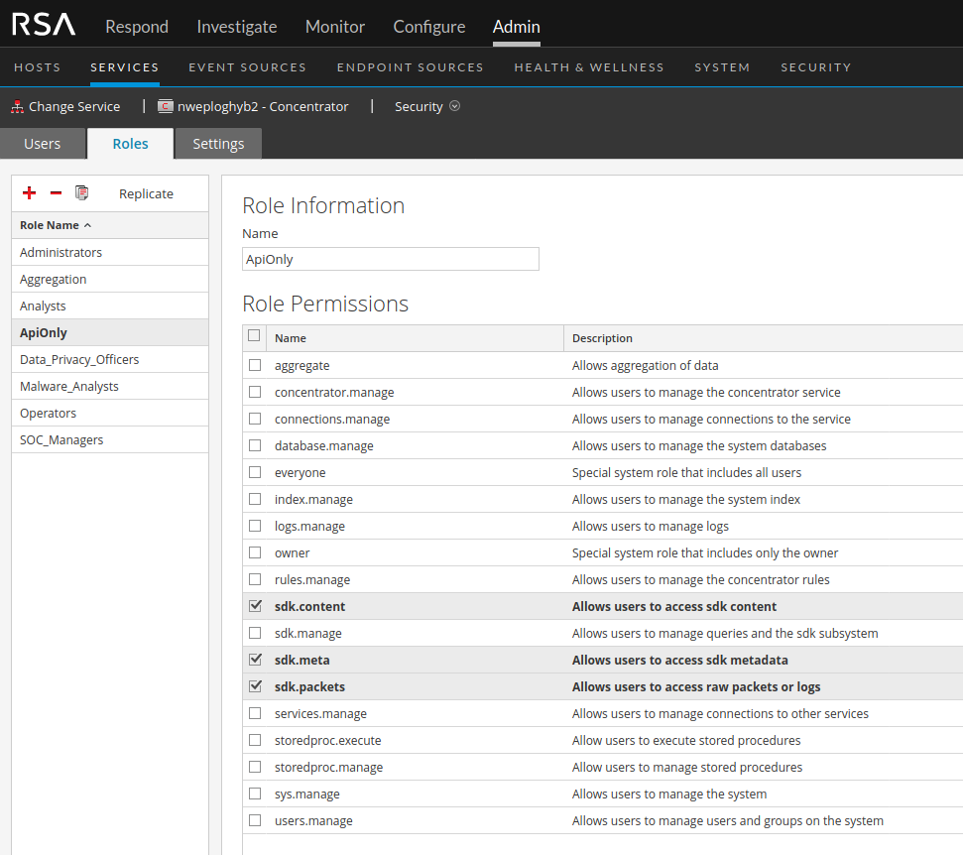This screenshot has height=855, width=963.
Task: Enable the aggregate permission checkbox
Action: [255, 365]
